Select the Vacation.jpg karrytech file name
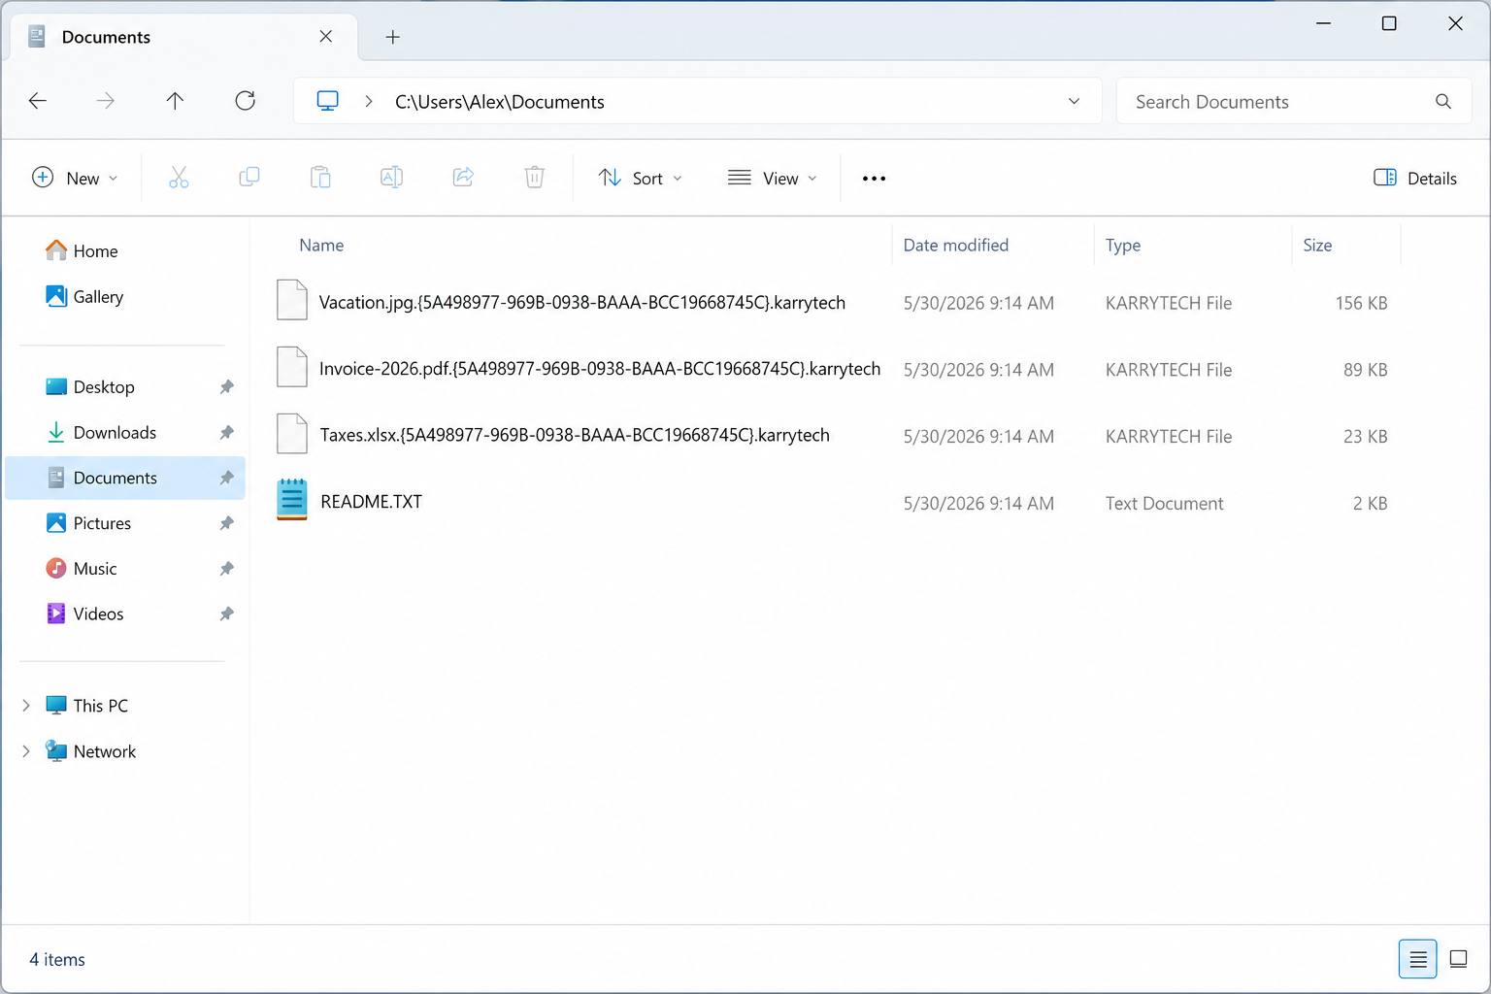 [582, 303]
